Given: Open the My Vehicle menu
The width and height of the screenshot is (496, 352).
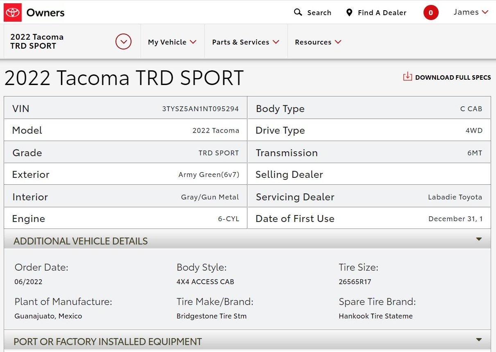Looking at the screenshot, I should tap(172, 42).
